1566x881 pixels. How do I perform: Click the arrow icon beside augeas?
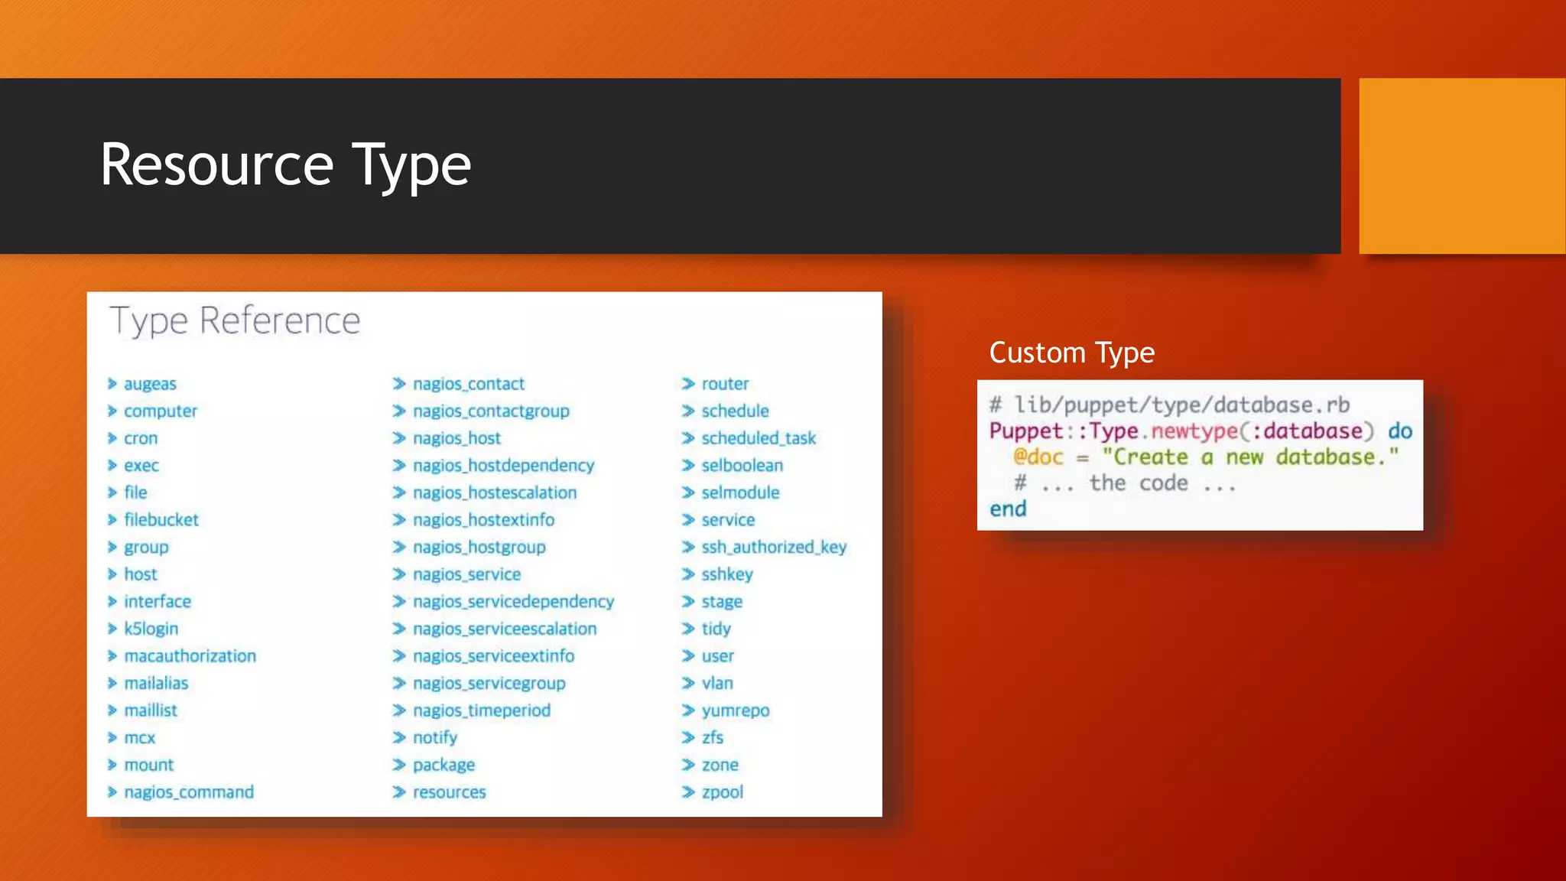112,384
